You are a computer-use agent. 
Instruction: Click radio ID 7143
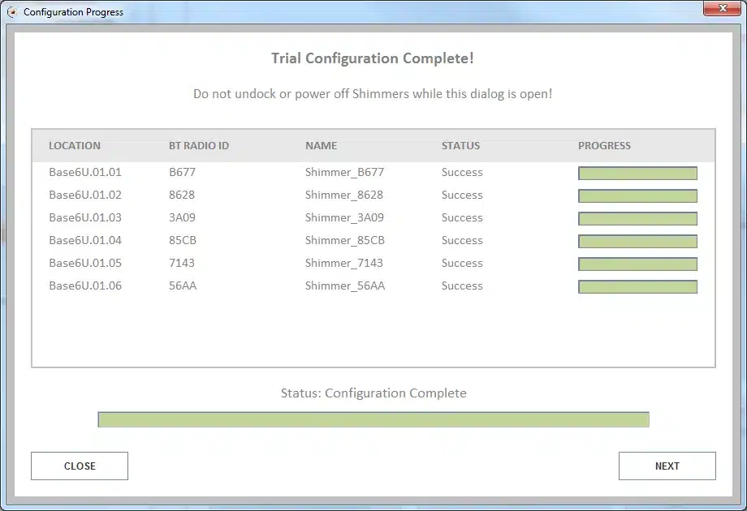[182, 263]
